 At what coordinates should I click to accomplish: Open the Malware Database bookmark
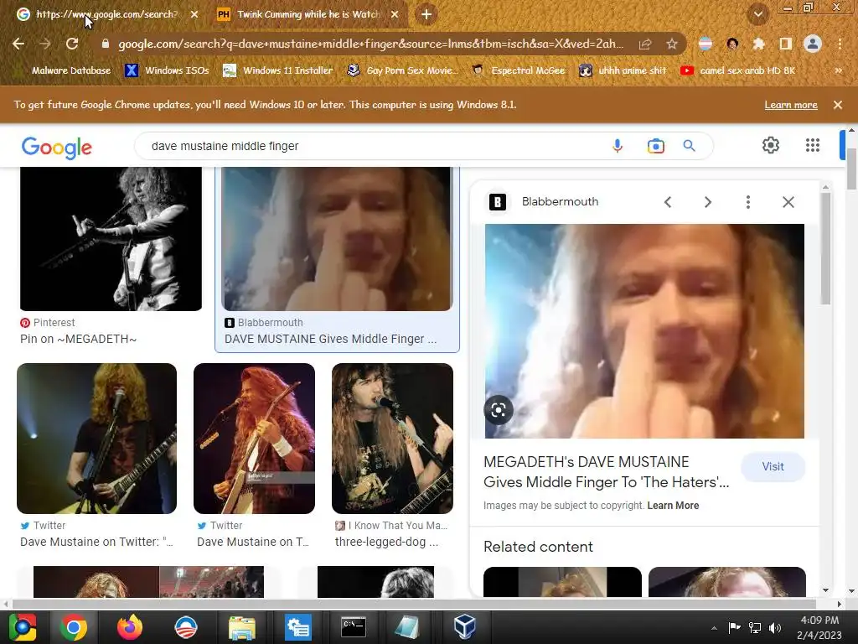click(65, 70)
